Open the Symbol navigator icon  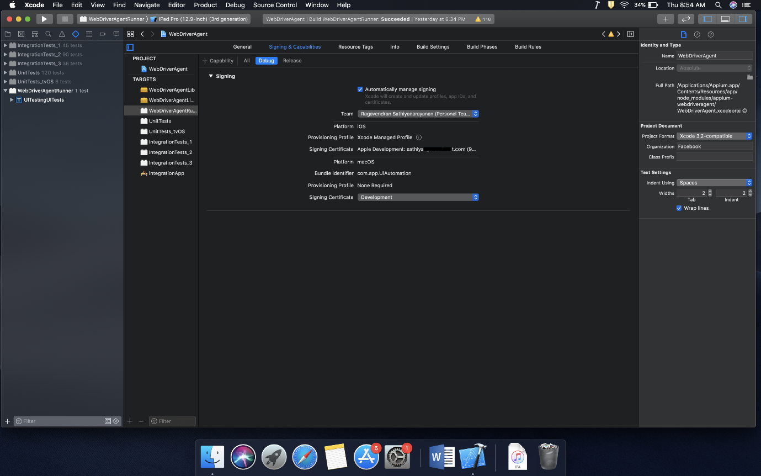pyautogui.click(x=35, y=34)
